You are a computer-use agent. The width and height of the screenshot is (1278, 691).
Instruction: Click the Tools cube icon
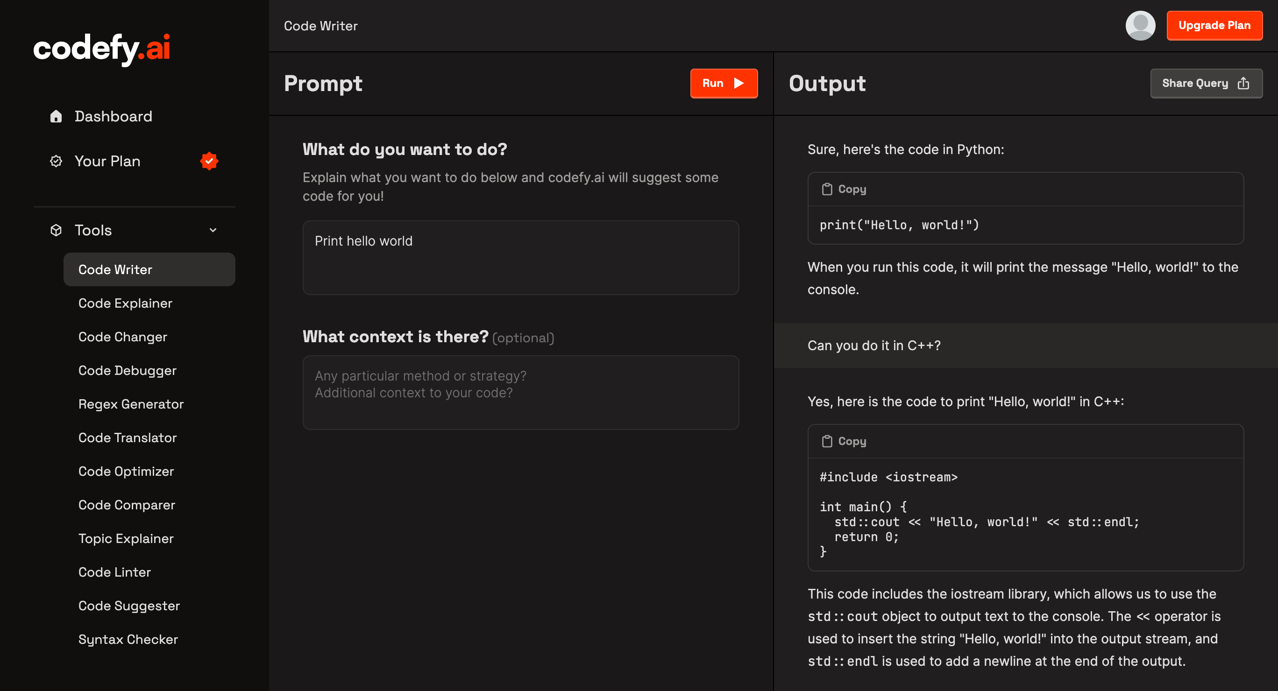(x=56, y=230)
